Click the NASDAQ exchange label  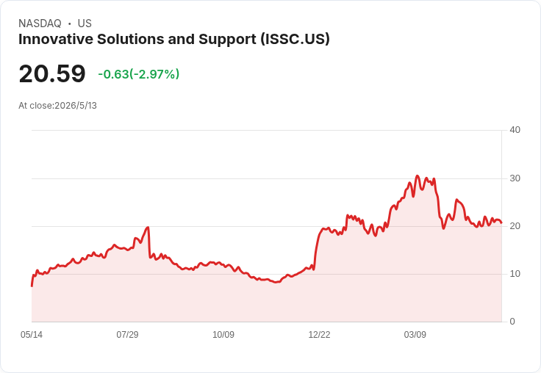coord(40,23)
